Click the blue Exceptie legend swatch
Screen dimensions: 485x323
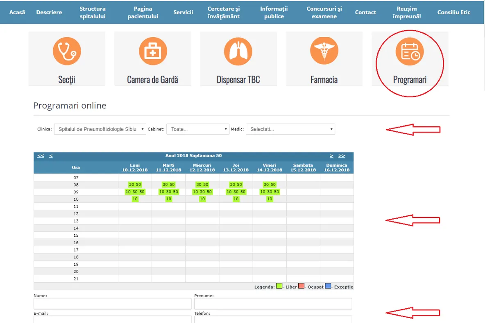tap(328, 286)
